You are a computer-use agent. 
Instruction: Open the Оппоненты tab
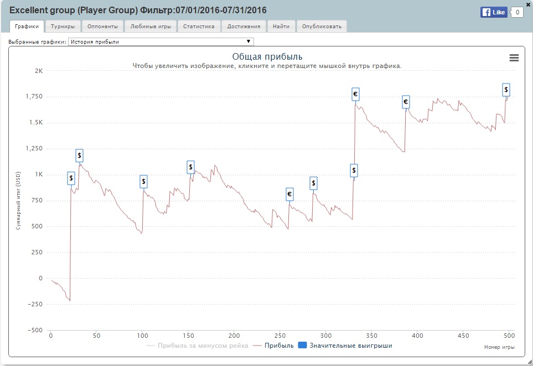coord(102,26)
